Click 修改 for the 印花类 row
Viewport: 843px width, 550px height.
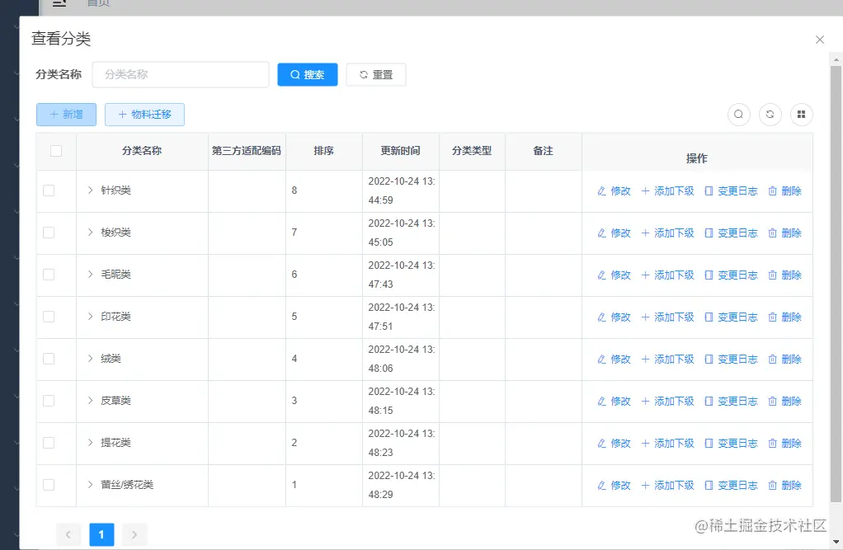[x=614, y=317]
